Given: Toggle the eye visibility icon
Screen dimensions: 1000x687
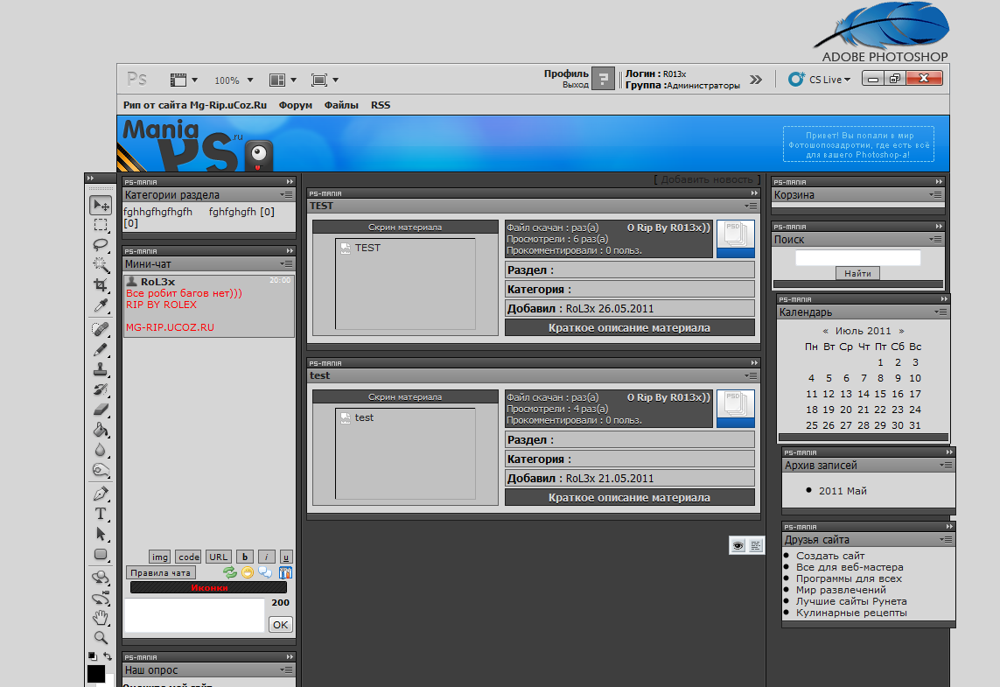Looking at the screenshot, I should tap(738, 545).
